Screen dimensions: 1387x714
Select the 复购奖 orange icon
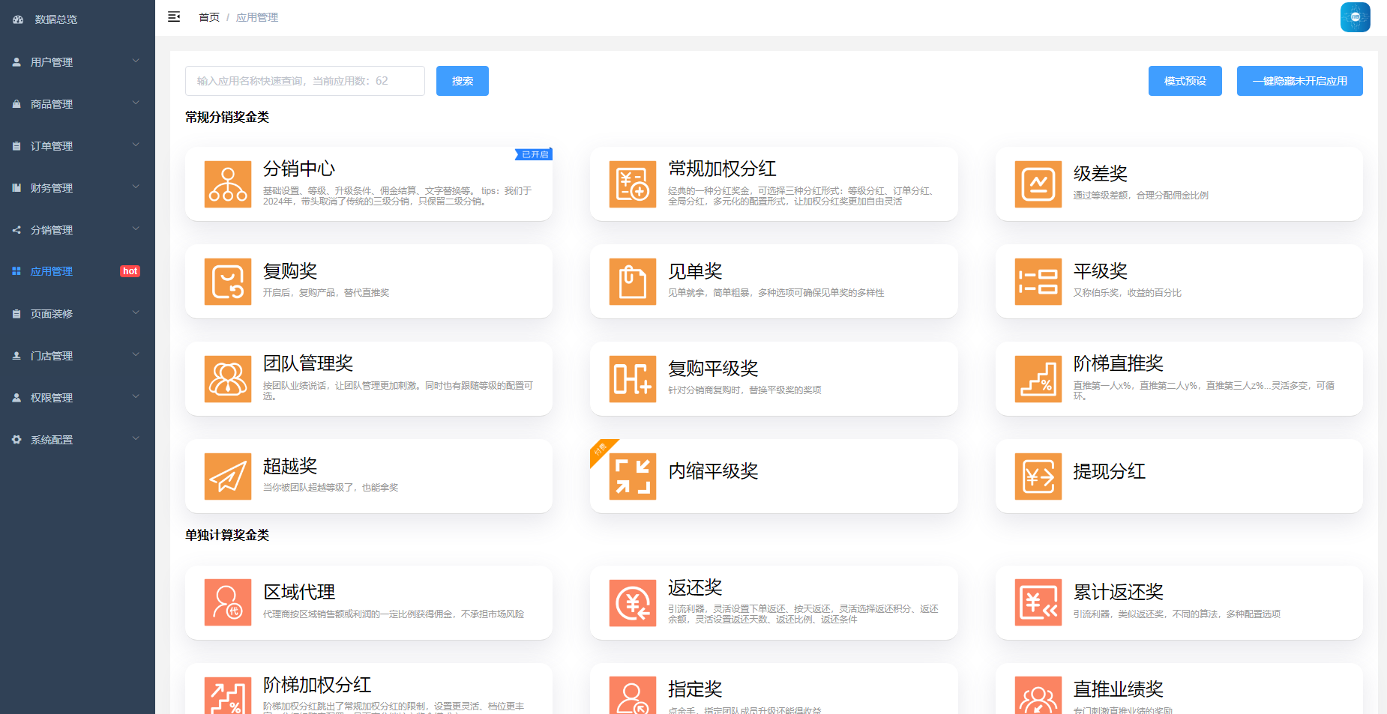coord(227,282)
